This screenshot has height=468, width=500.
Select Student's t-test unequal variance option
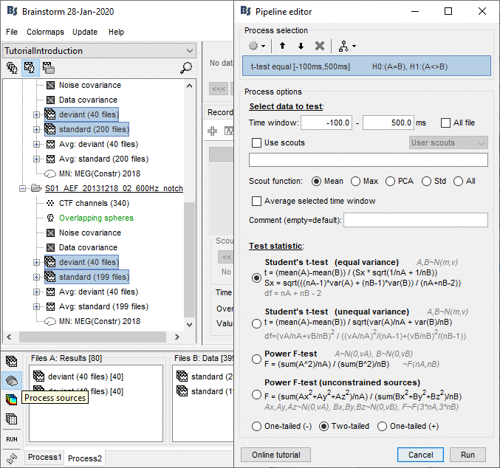click(256, 323)
